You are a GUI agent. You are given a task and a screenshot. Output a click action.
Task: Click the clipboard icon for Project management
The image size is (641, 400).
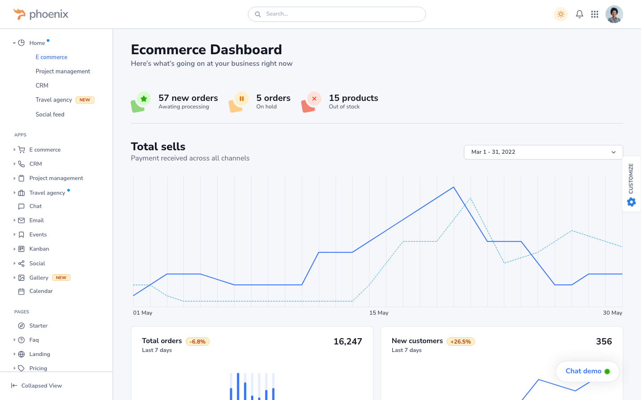pyautogui.click(x=21, y=178)
